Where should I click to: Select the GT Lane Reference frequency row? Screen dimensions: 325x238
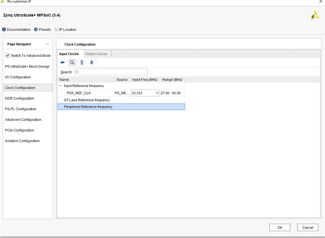click(x=87, y=100)
